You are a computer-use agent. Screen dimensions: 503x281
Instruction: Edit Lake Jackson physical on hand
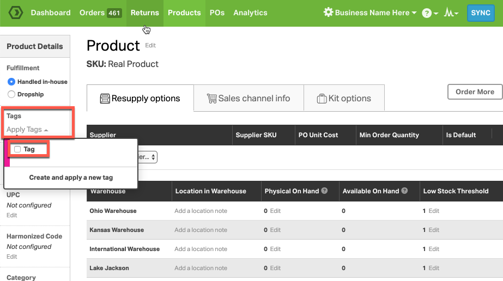[275, 268]
